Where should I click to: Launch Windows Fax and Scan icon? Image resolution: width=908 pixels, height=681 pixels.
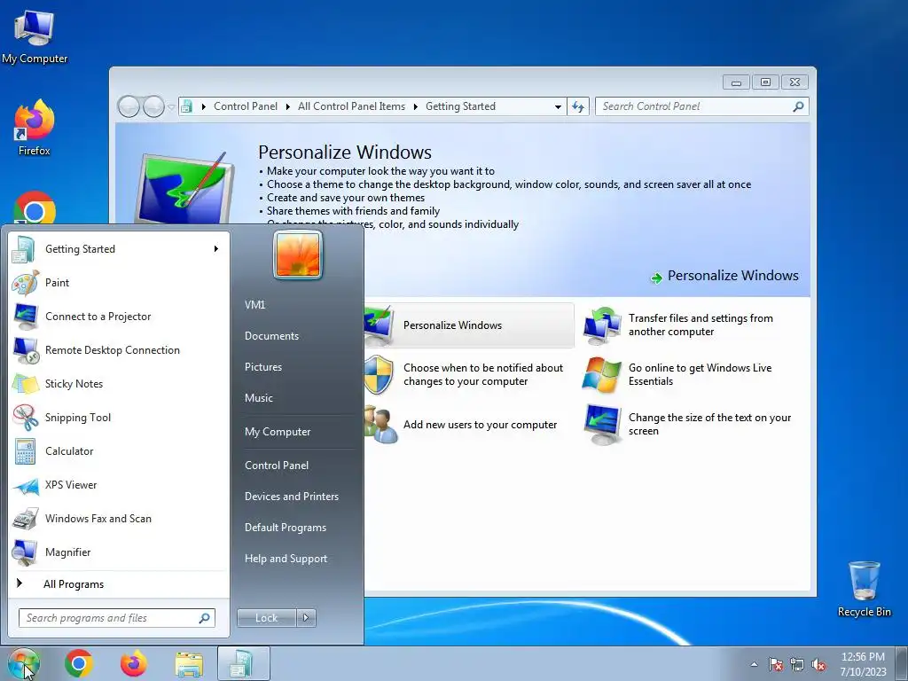click(25, 519)
